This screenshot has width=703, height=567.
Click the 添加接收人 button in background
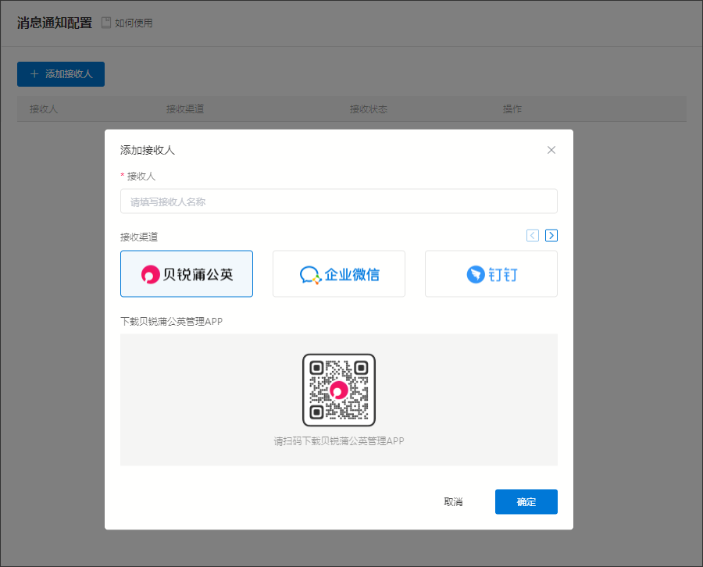(60, 74)
